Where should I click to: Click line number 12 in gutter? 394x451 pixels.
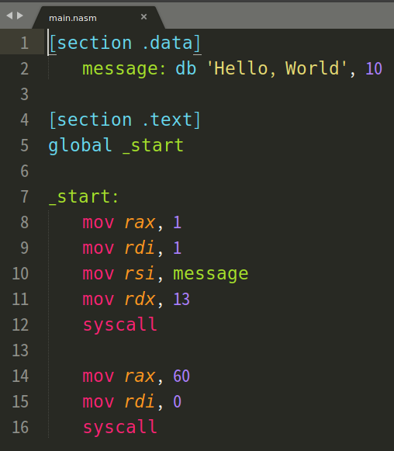pos(20,324)
